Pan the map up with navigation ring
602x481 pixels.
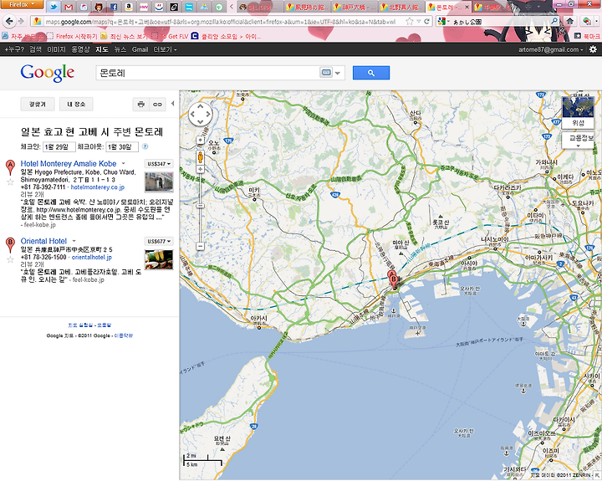(x=200, y=106)
